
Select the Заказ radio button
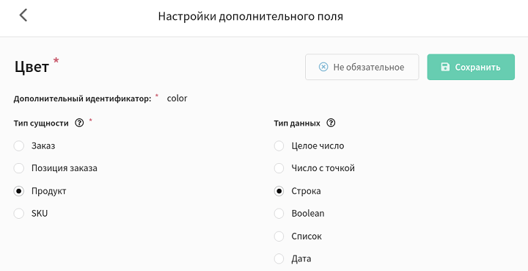pyautogui.click(x=19, y=146)
